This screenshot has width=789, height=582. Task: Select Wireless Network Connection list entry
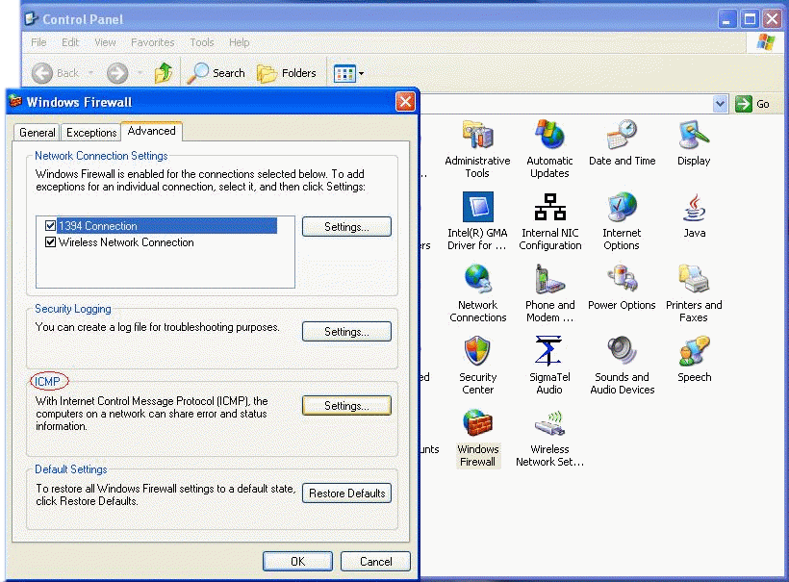(x=126, y=242)
